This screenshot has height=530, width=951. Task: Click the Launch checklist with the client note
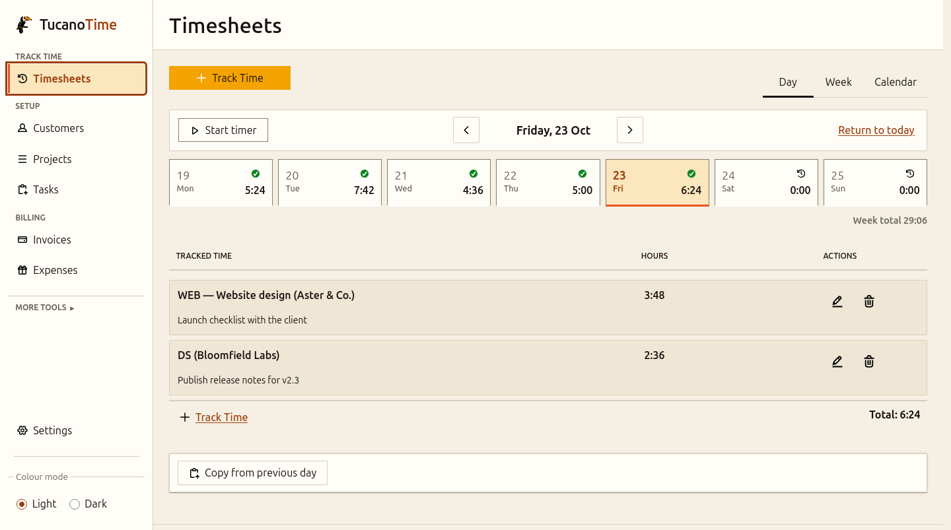[242, 320]
